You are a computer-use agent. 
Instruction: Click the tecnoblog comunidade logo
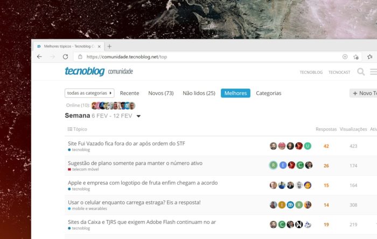99,71
